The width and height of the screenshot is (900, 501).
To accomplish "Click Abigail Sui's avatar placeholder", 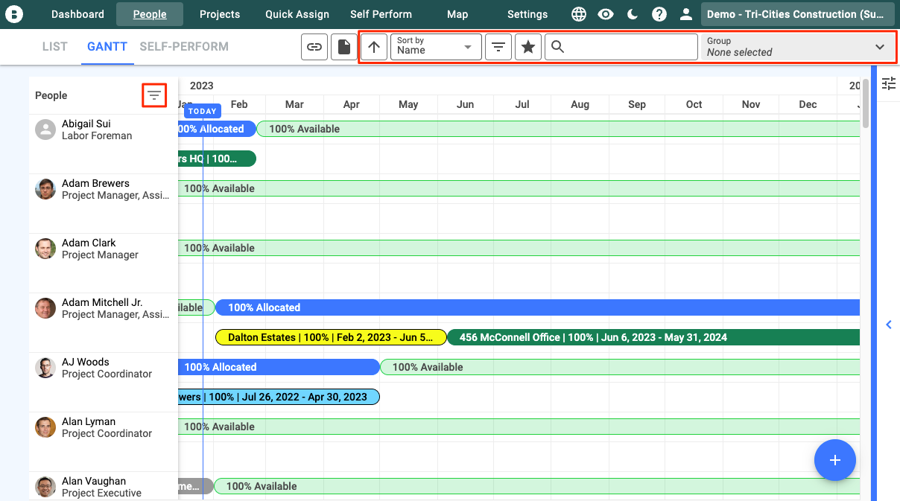I will 45,130.
